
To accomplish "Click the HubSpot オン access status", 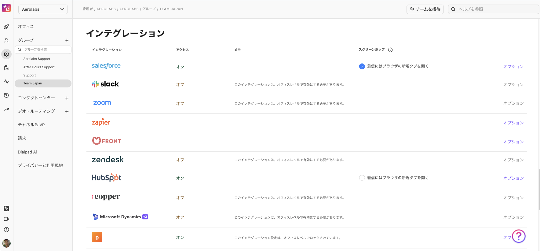I will tap(180, 178).
